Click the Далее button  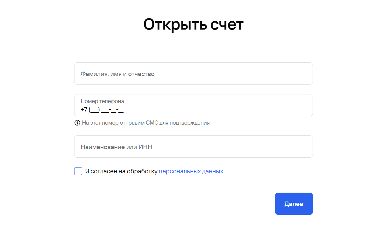click(294, 204)
